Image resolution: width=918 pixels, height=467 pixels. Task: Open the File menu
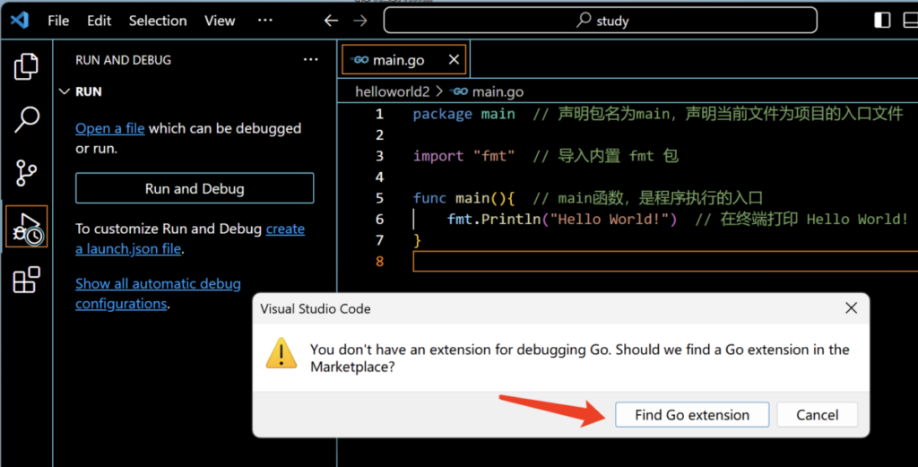click(x=58, y=21)
